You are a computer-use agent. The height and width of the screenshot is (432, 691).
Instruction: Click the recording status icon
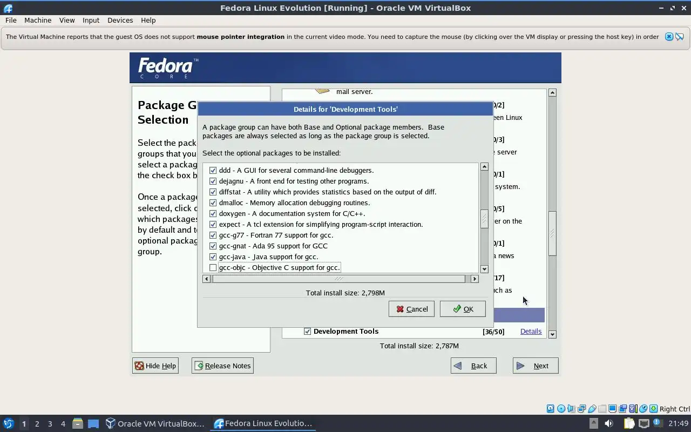click(622, 409)
